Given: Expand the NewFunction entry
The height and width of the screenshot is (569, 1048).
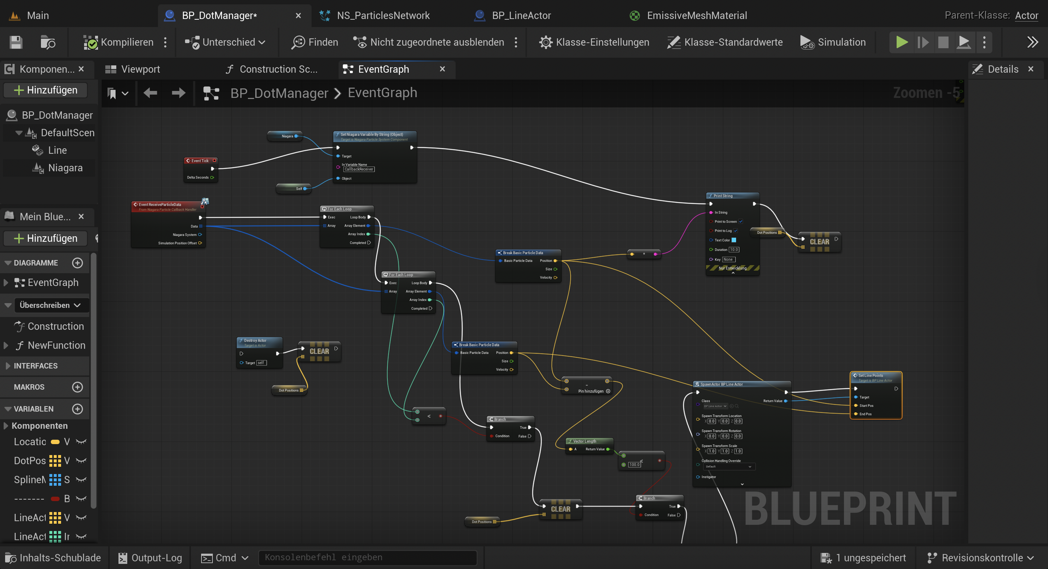Looking at the screenshot, I should pos(6,345).
